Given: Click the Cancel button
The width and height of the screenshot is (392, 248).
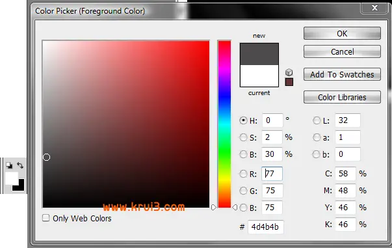Looking at the screenshot, I should pyautogui.click(x=342, y=51).
